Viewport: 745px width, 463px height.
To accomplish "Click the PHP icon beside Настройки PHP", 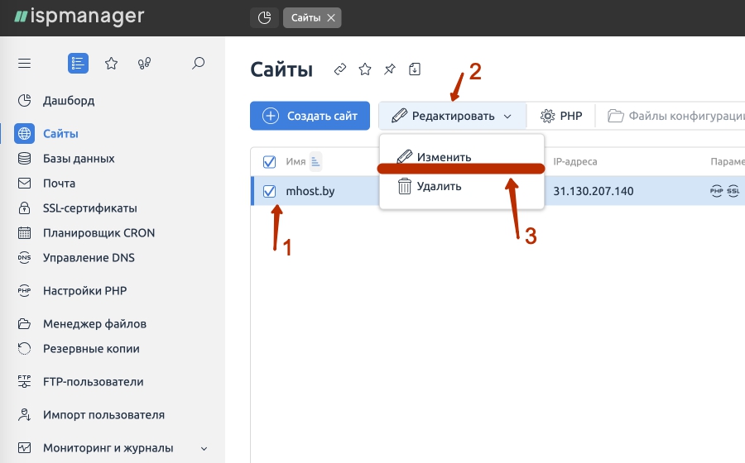I will coord(24,291).
